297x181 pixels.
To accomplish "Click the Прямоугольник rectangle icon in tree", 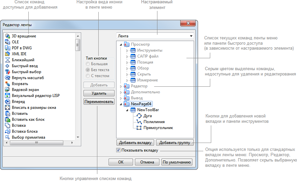I will [x=139, y=128].
